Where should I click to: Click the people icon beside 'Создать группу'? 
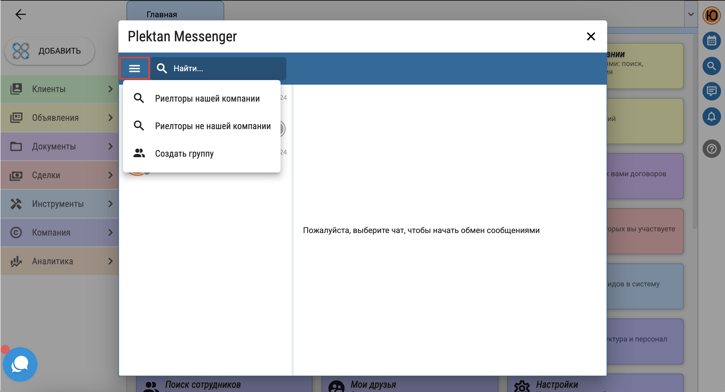coord(139,153)
